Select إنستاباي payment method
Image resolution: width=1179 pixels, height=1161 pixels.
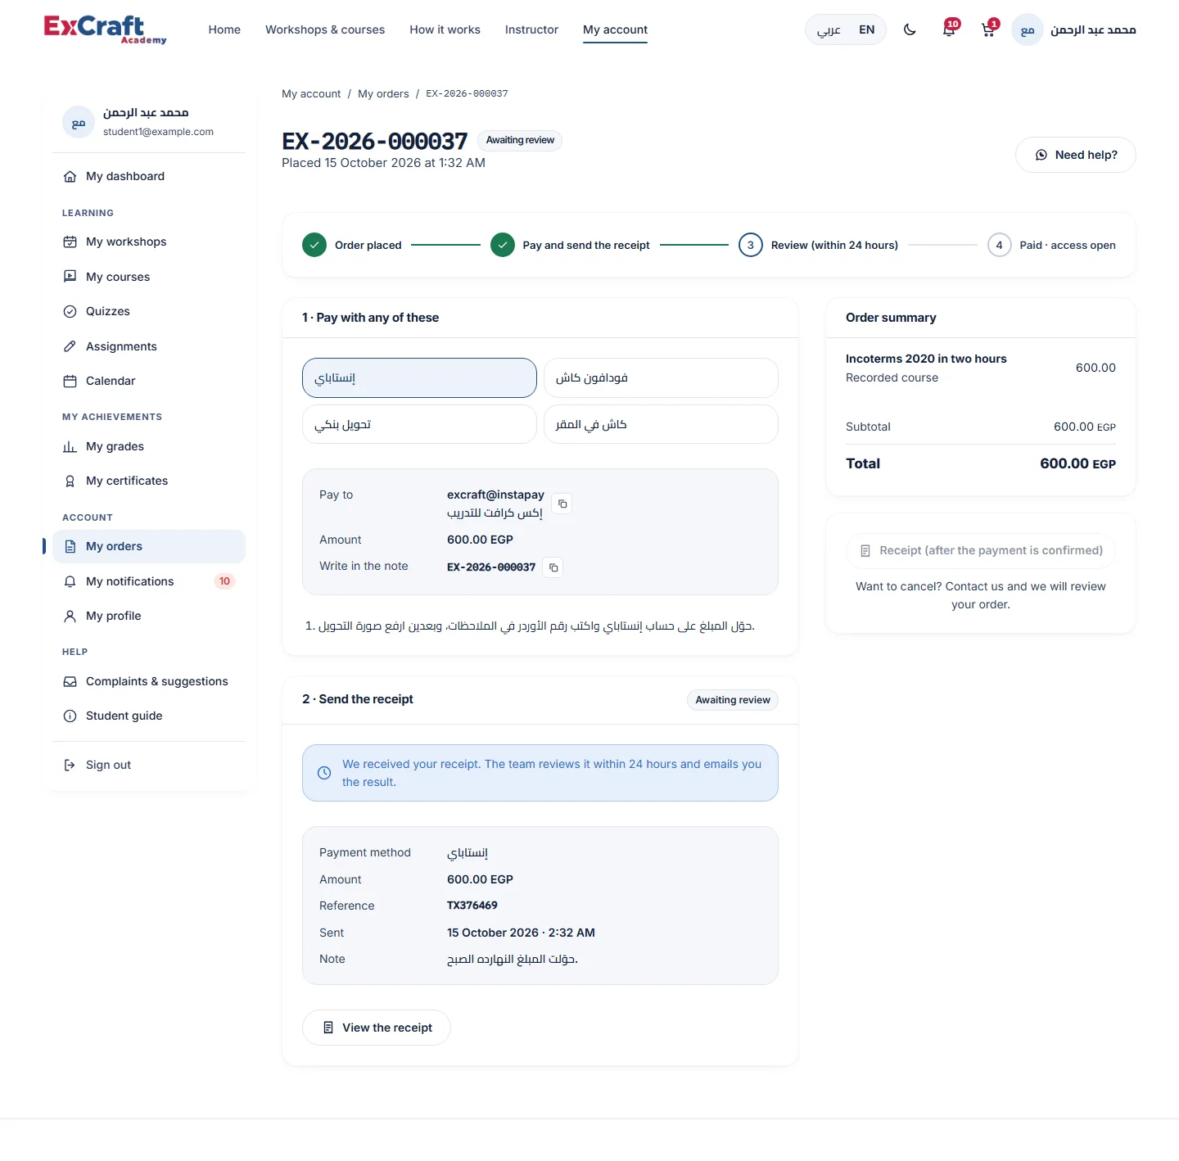pos(419,377)
